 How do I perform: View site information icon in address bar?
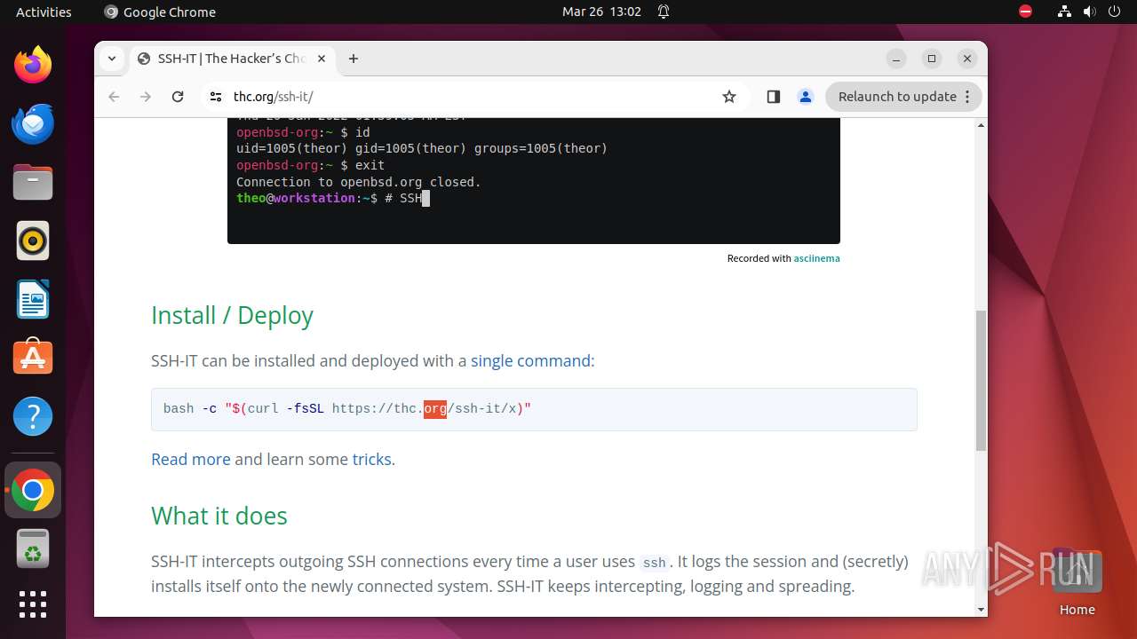coord(215,97)
